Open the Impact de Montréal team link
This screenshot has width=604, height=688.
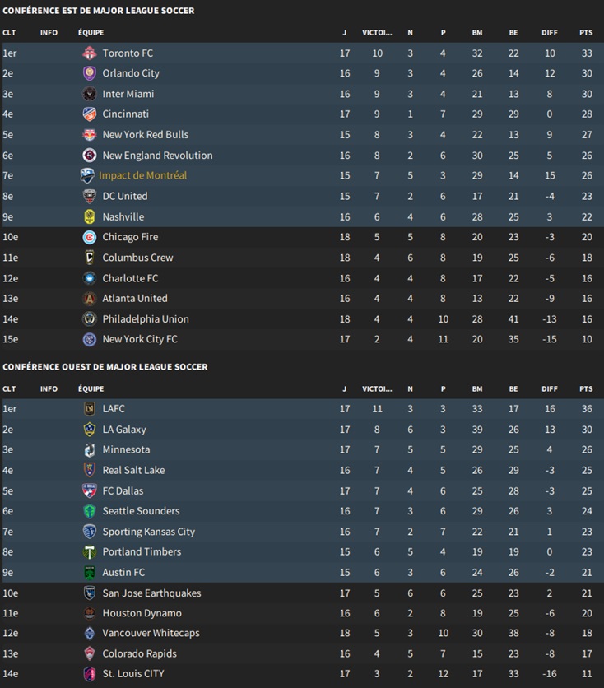point(142,175)
